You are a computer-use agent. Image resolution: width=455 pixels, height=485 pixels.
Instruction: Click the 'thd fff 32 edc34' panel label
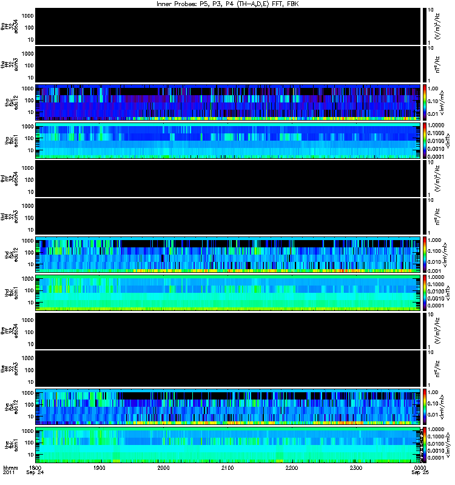10,178
